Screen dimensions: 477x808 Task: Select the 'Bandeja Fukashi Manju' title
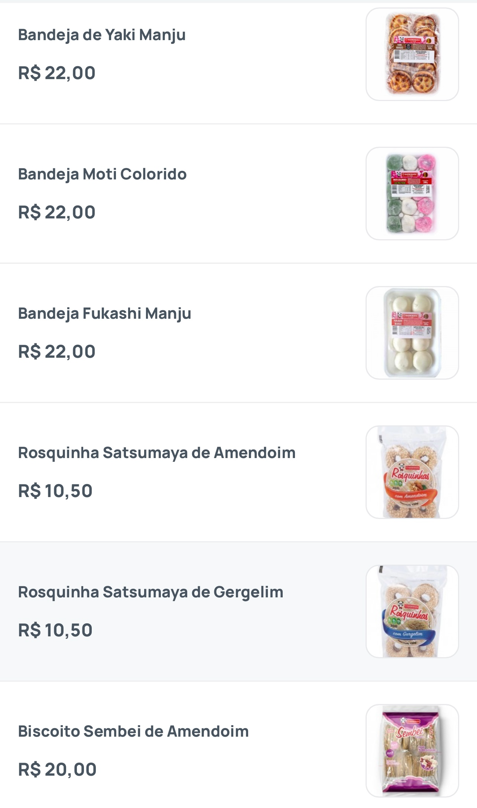click(104, 314)
